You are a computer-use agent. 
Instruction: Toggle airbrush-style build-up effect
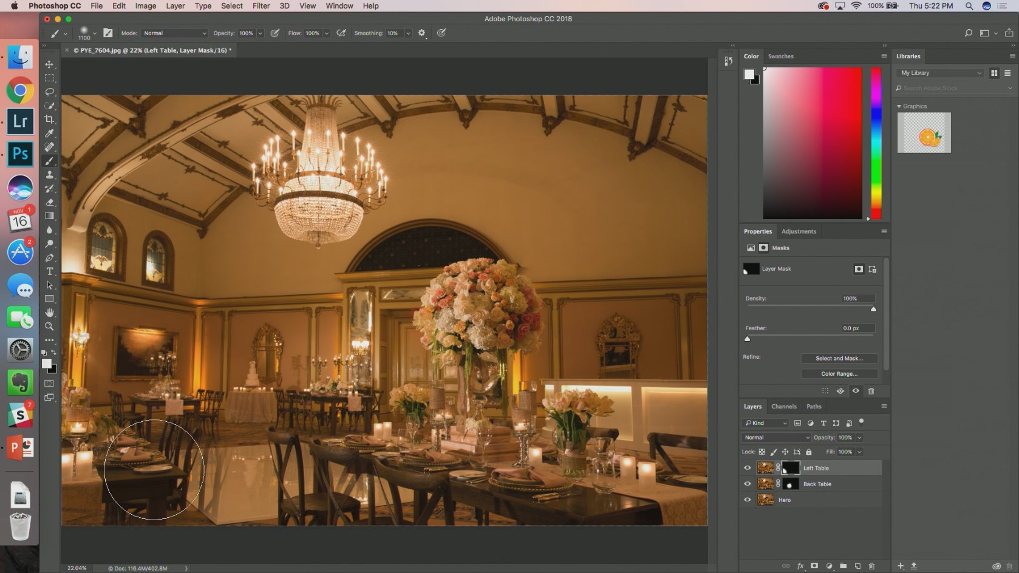tap(341, 33)
